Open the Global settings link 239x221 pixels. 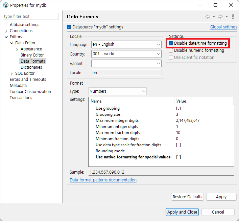223,27
